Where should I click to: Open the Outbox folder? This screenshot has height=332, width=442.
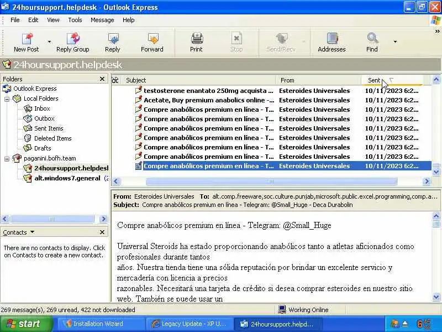[x=44, y=118]
